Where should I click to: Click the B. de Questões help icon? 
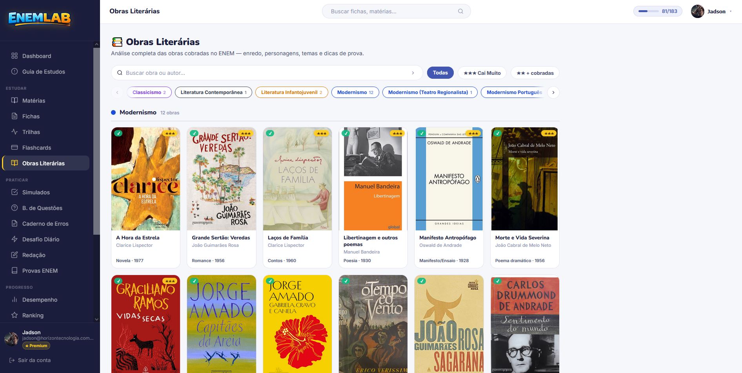15,208
